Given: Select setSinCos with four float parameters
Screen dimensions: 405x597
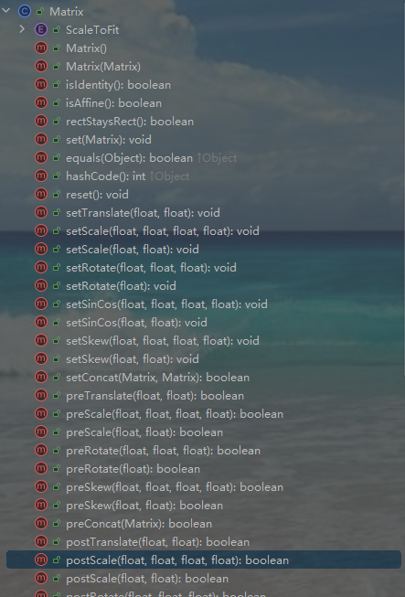Looking at the screenshot, I should [166, 304].
